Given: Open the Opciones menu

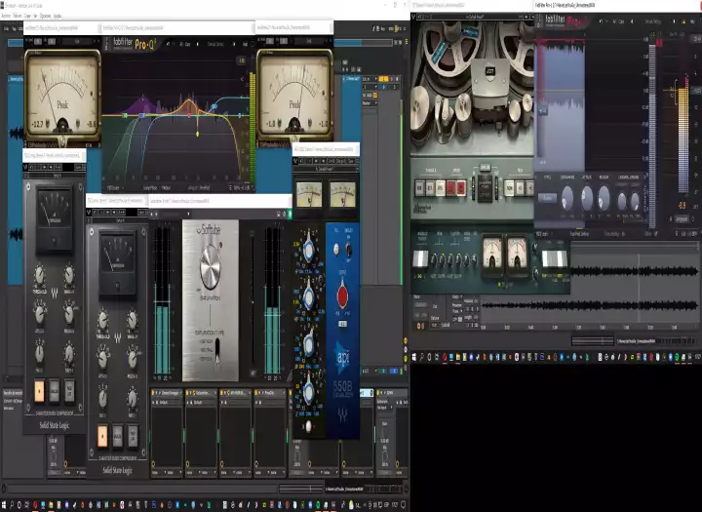Looking at the screenshot, I should pyautogui.click(x=46, y=16).
